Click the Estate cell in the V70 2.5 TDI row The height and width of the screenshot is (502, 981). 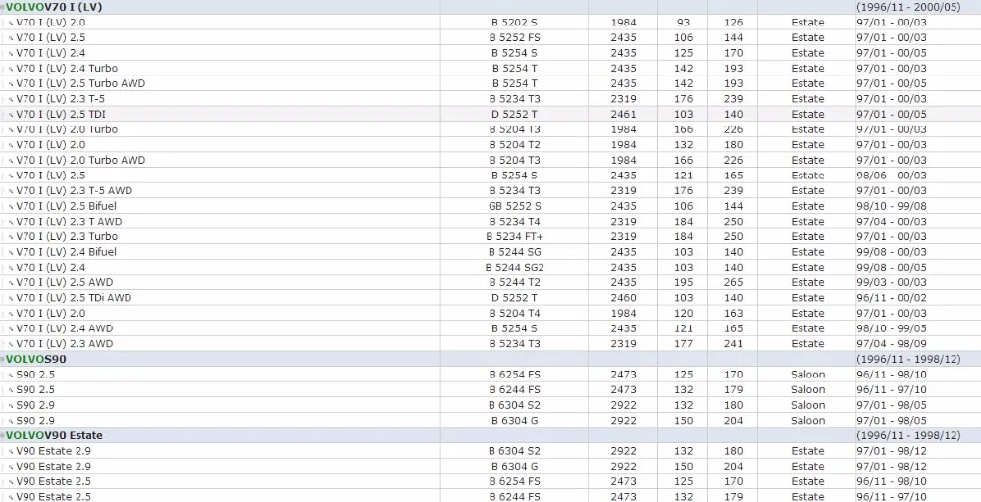pos(807,115)
